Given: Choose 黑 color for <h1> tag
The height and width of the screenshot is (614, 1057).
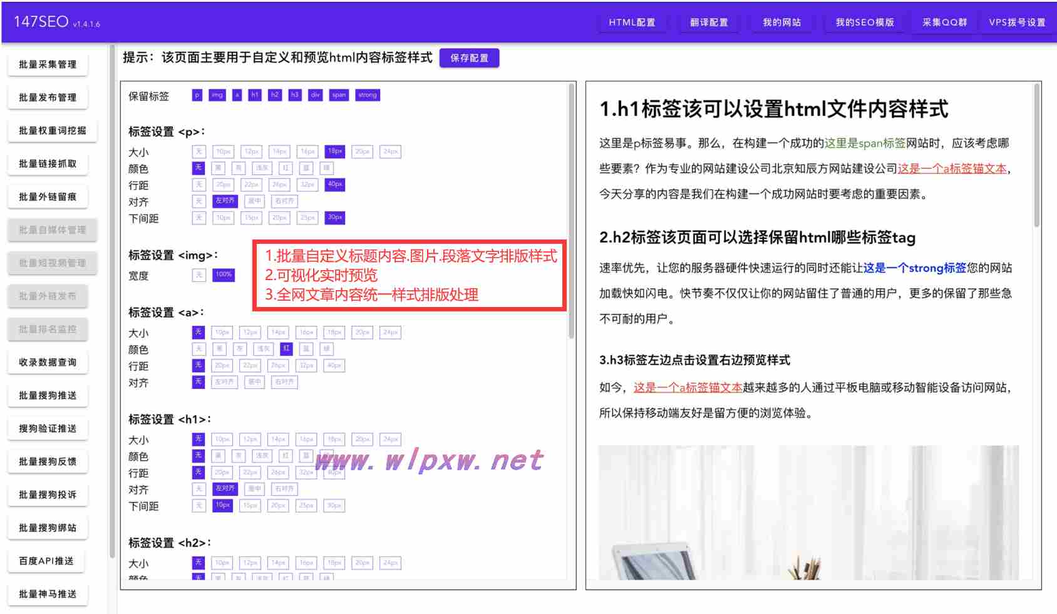Looking at the screenshot, I should pyautogui.click(x=218, y=456).
